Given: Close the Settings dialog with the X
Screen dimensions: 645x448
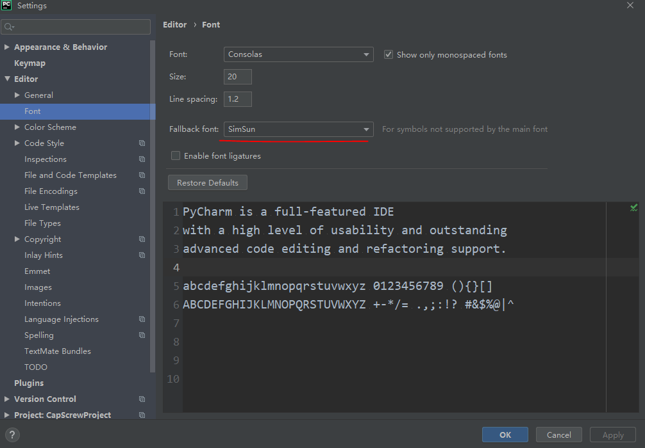Looking at the screenshot, I should click(x=630, y=5).
